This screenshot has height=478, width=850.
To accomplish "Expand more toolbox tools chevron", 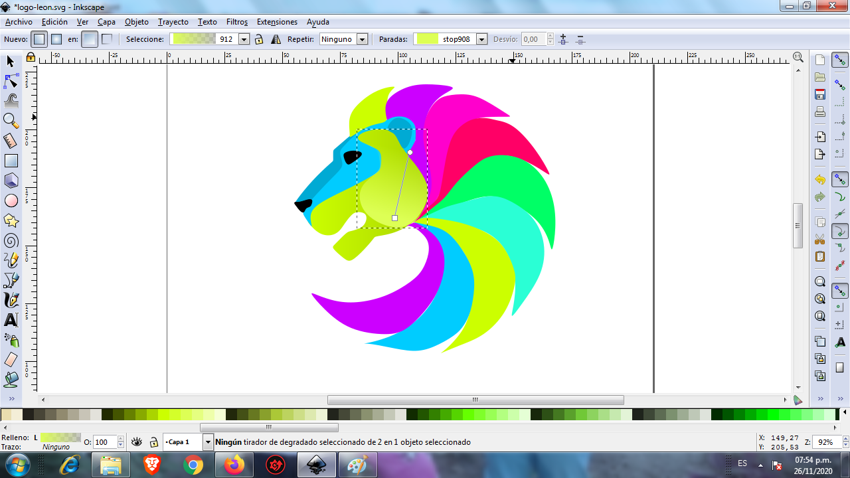I will coord(11,398).
